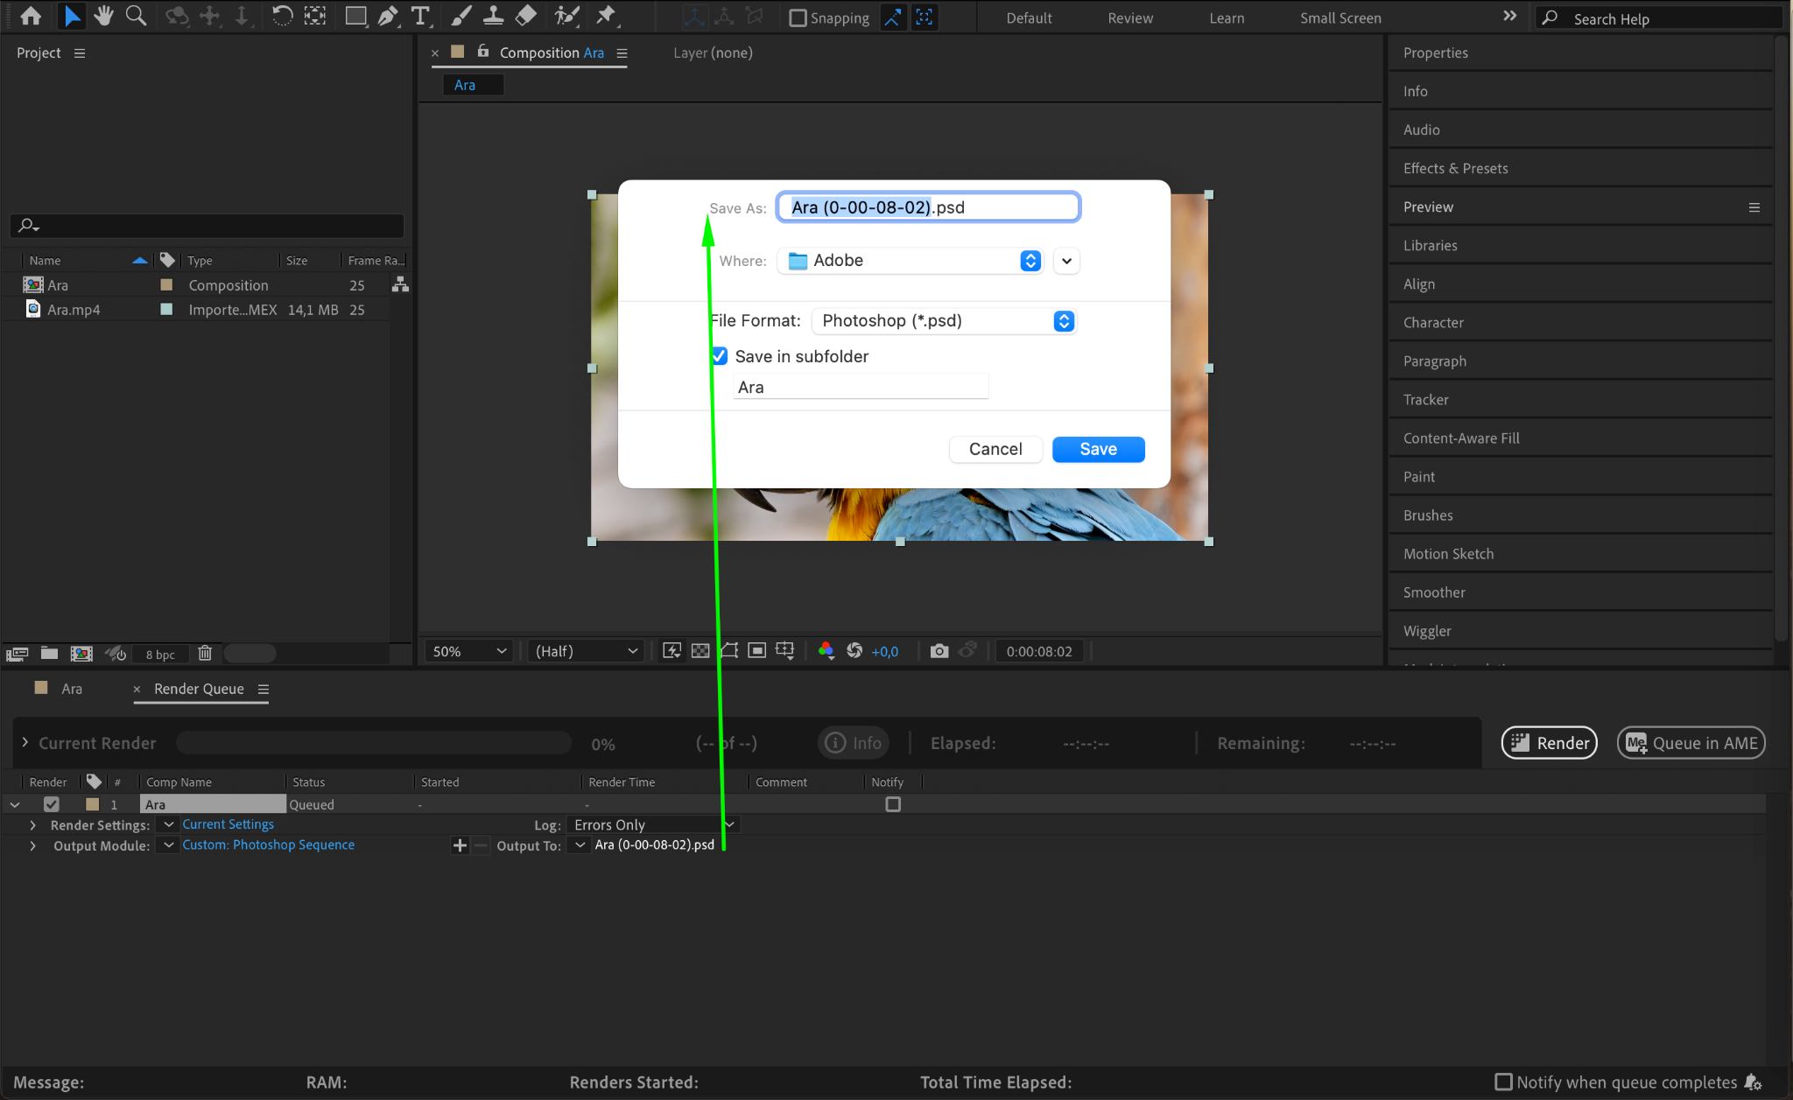Expand the Render Settings disclosure arrow
1793x1100 pixels.
pyautogui.click(x=32, y=825)
